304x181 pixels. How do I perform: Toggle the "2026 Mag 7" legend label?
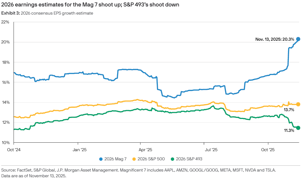116,159
